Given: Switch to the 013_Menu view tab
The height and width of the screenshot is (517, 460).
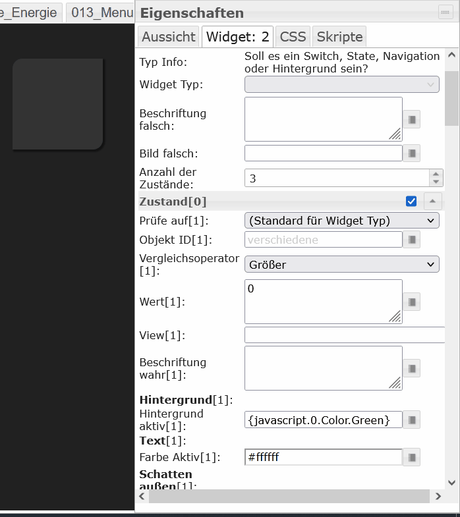Looking at the screenshot, I should pos(100,13).
